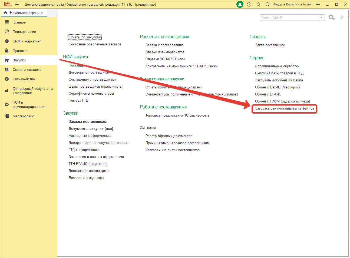The height and width of the screenshot is (258, 350).
Task: Open the hamburger main menu icon
Action: coord(17,4)
